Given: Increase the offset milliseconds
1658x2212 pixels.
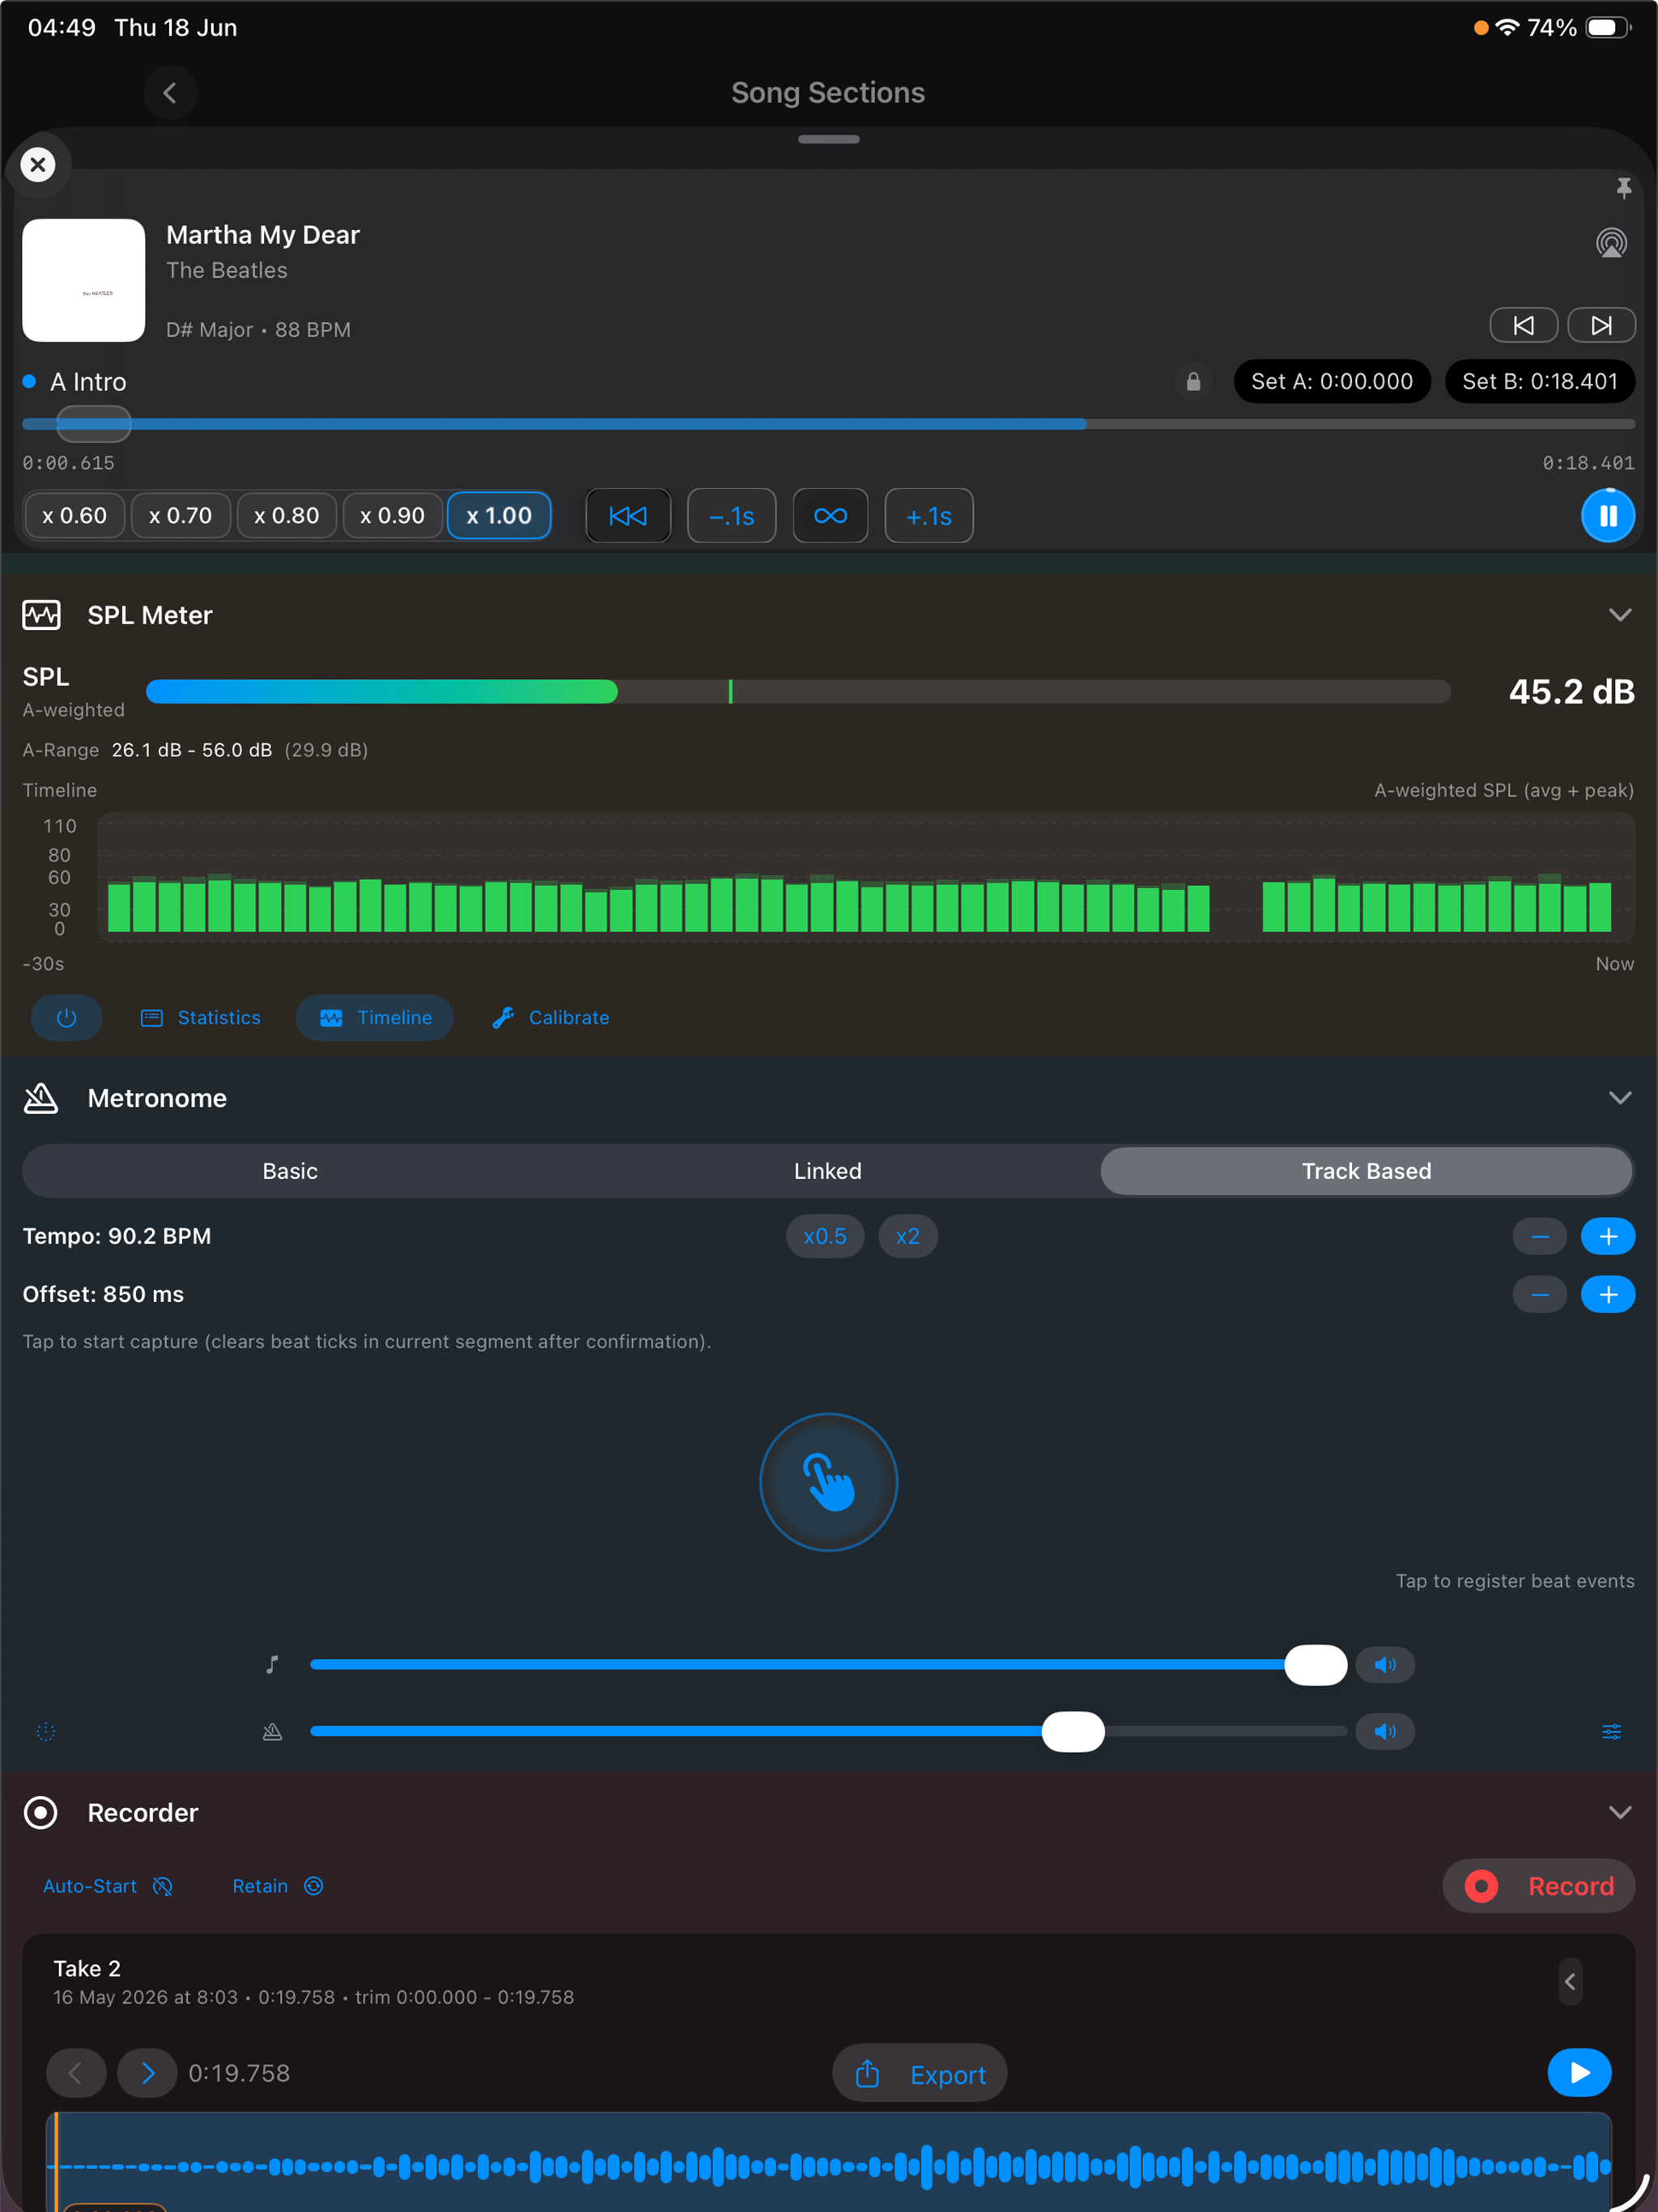Looking at the screenshot, I should tap(1608, 1295).
